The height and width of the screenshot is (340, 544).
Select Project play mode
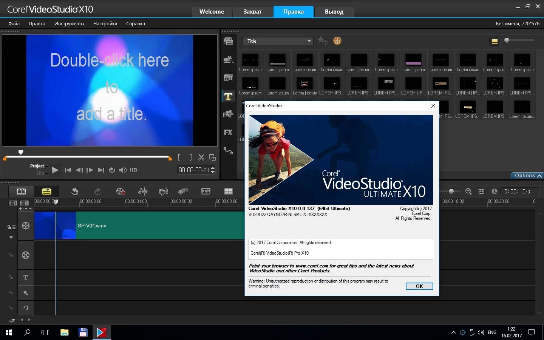tap(37, 166)
